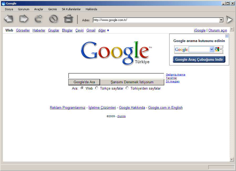Open the Bloglar link
The image size is (236, 171).
67,30
